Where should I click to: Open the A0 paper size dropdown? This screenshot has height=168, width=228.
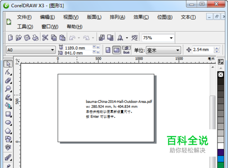click(52, 50)
